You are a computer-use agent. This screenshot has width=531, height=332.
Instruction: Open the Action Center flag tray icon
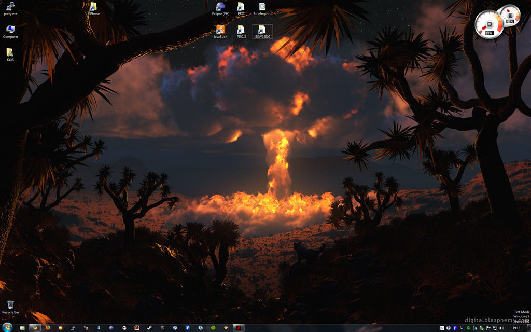click(x=488, y=328)
